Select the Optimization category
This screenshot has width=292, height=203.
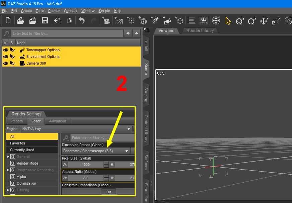pyautogui.click(x=32, y=184)
